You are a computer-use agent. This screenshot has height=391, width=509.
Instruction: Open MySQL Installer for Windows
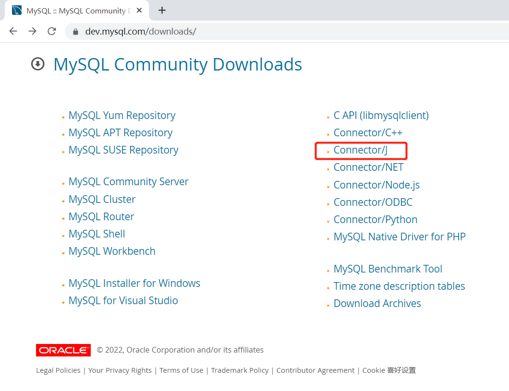pyautogui.click(x=134, y=284)
